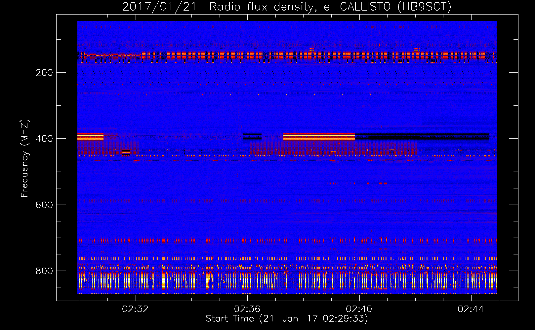Click the 200 frequency tick label
This screenshot has height=330, width=535.
pos(44,73)
